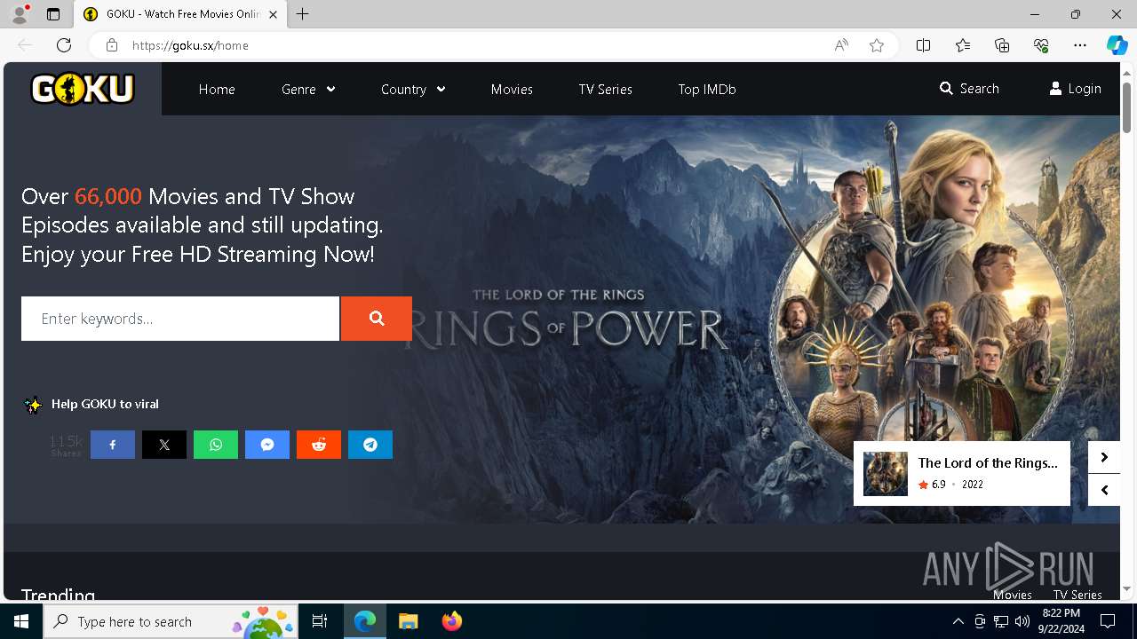Open a new browser tab
The height and width of the screenshot is (639, 1137).
(x=302, y=14)
